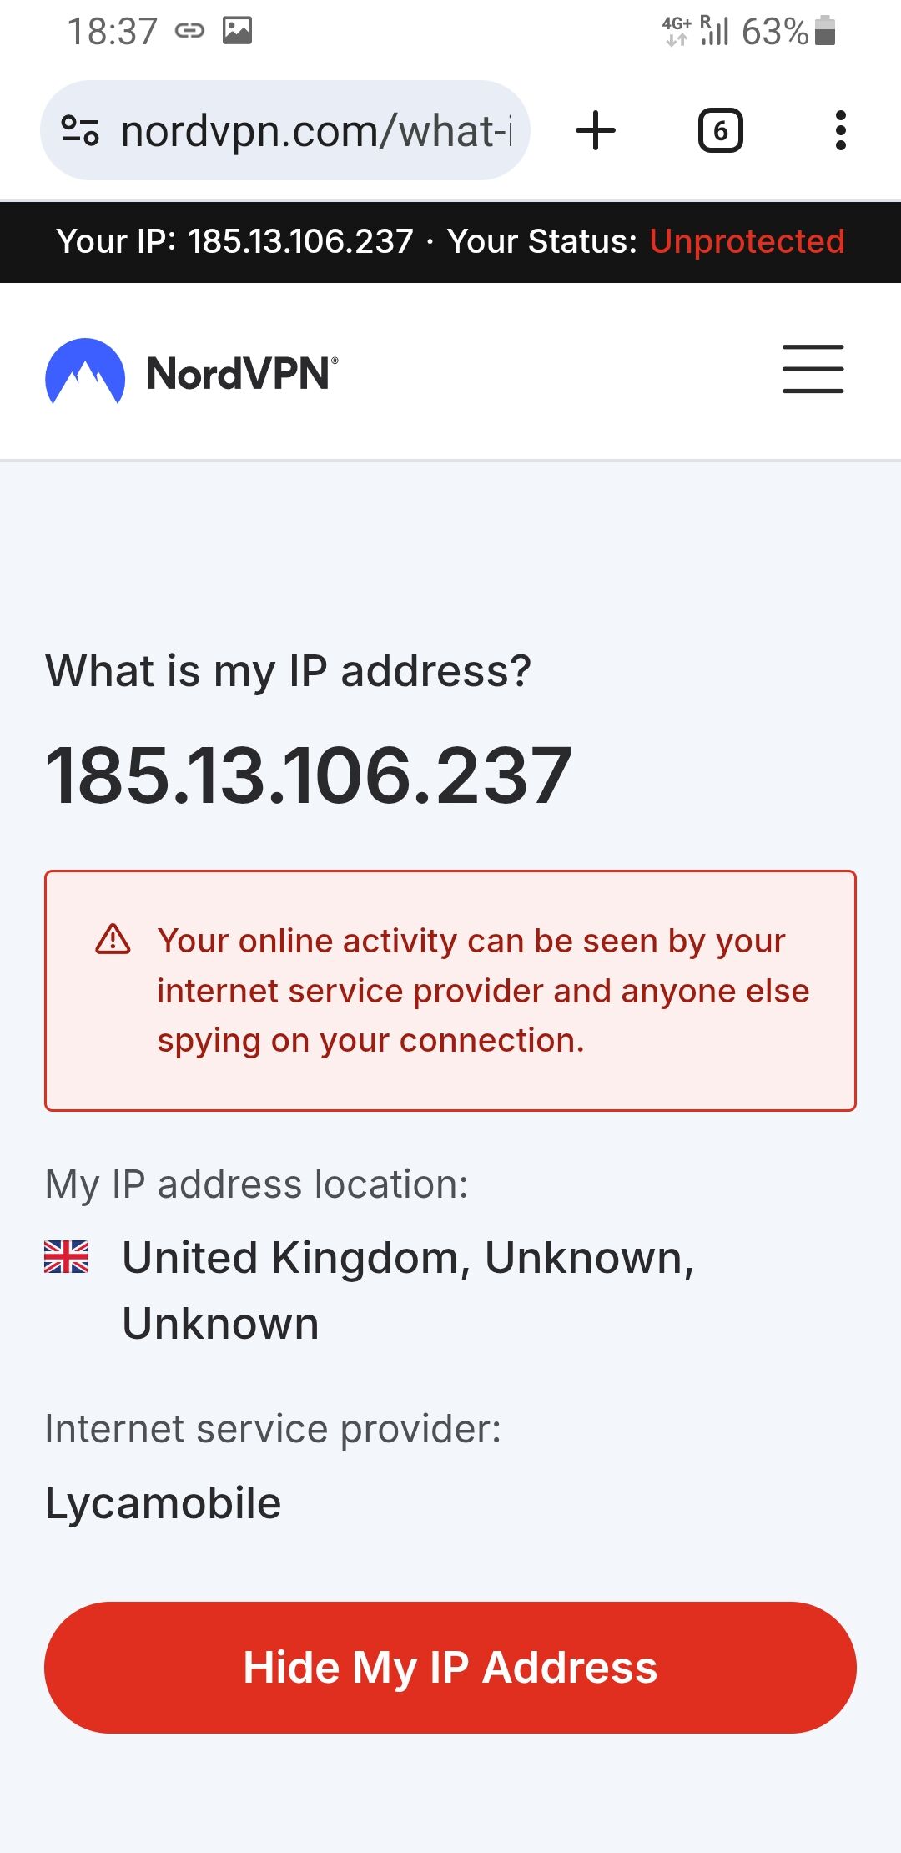The width and height of the screenshot is (901, 1853).
Task: Tap the 4G+ signal strength indicator
Action: pos(696,31)
